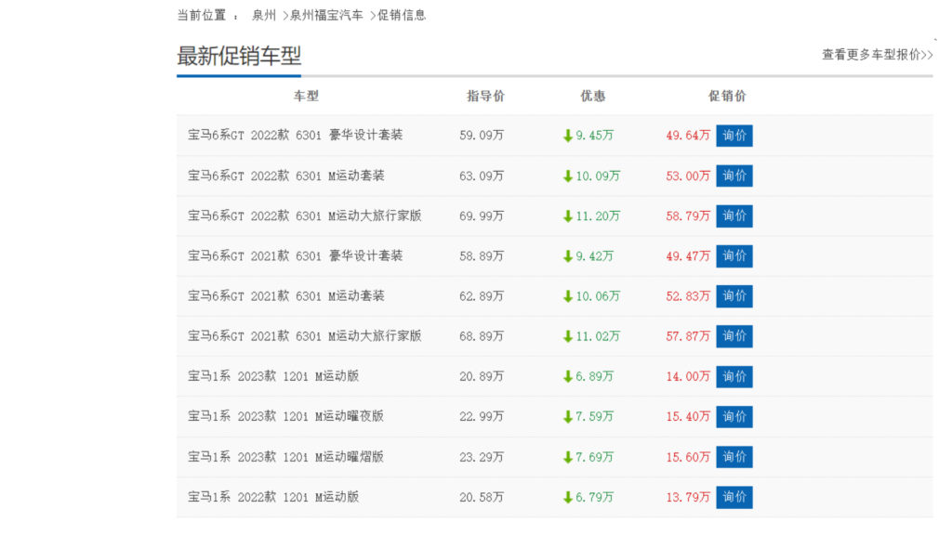This screenshot has height=535, width=952.
Task: Click the red promotion price 13.79万
Action: click(x=688, y=498)
